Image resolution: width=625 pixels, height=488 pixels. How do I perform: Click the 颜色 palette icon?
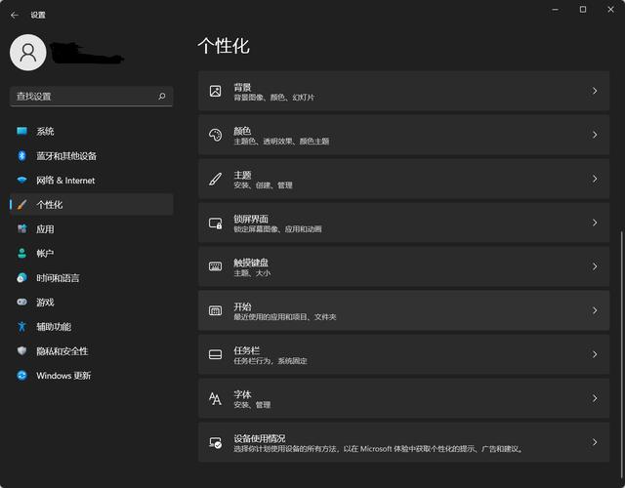click(215, 135)
